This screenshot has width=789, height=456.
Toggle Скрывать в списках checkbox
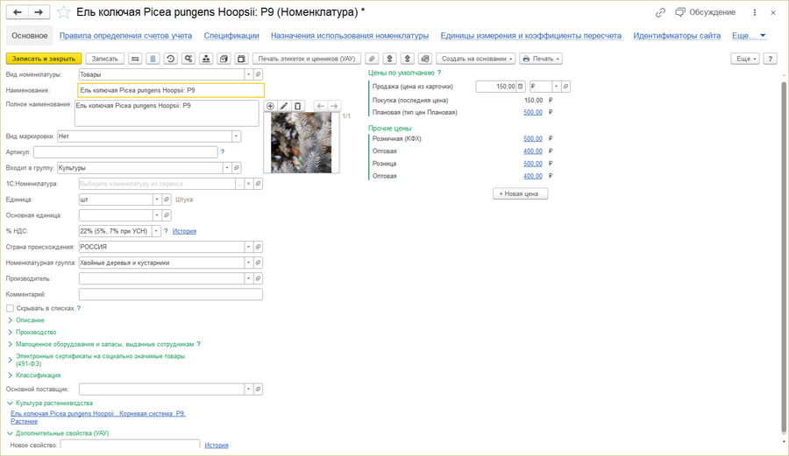10,308
